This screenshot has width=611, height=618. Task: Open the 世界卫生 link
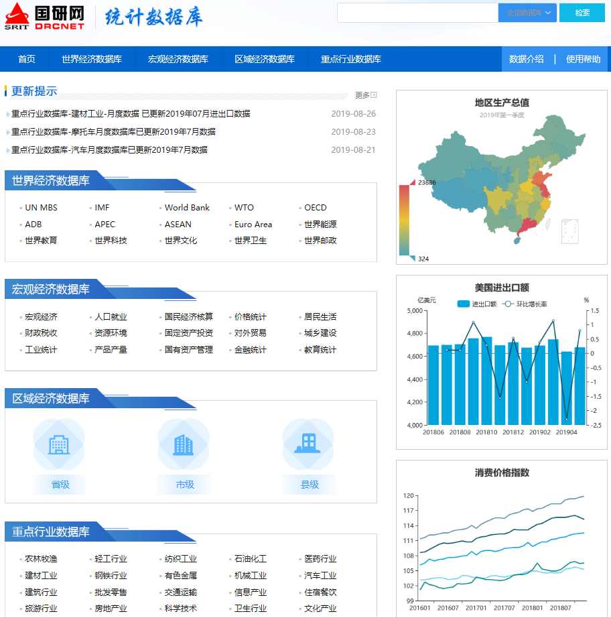[x=251, y=241]
